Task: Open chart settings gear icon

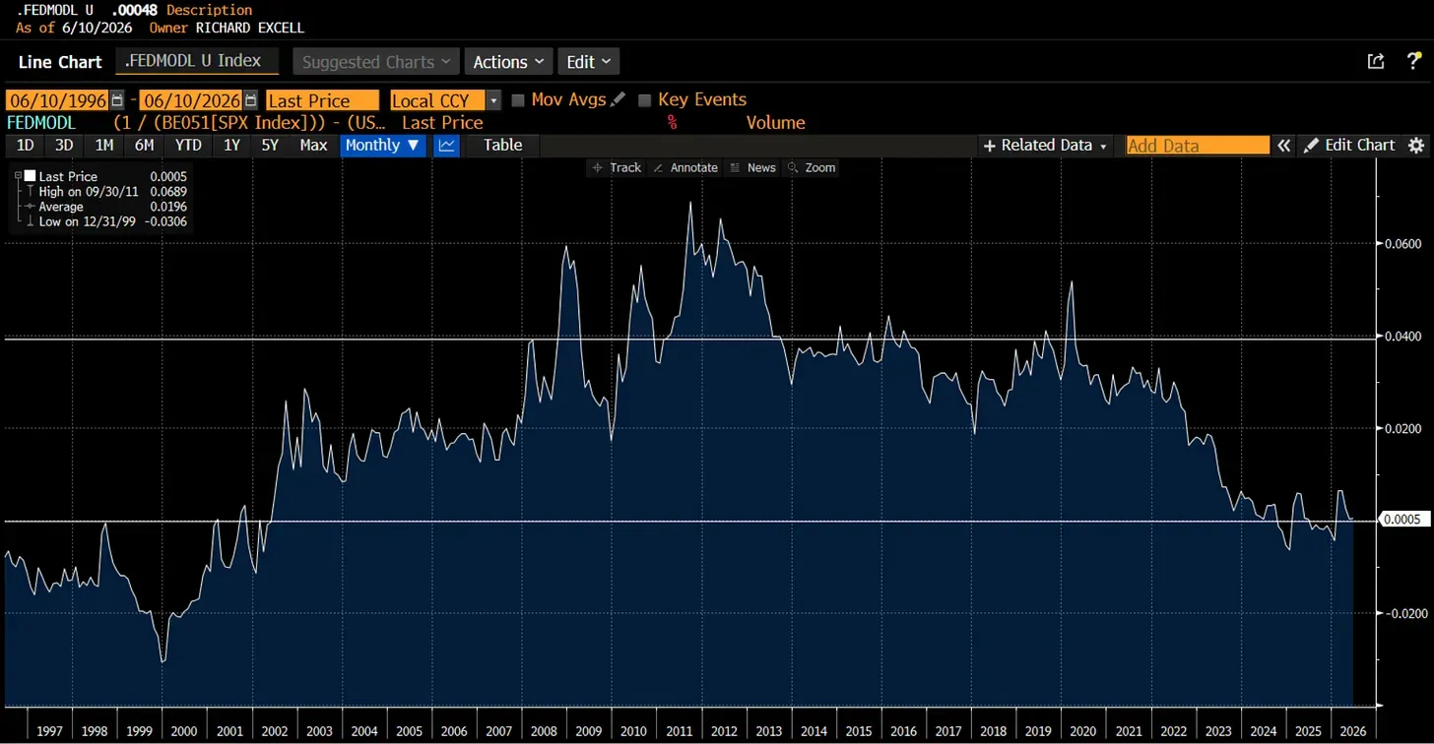Action: coord(1416,146)
